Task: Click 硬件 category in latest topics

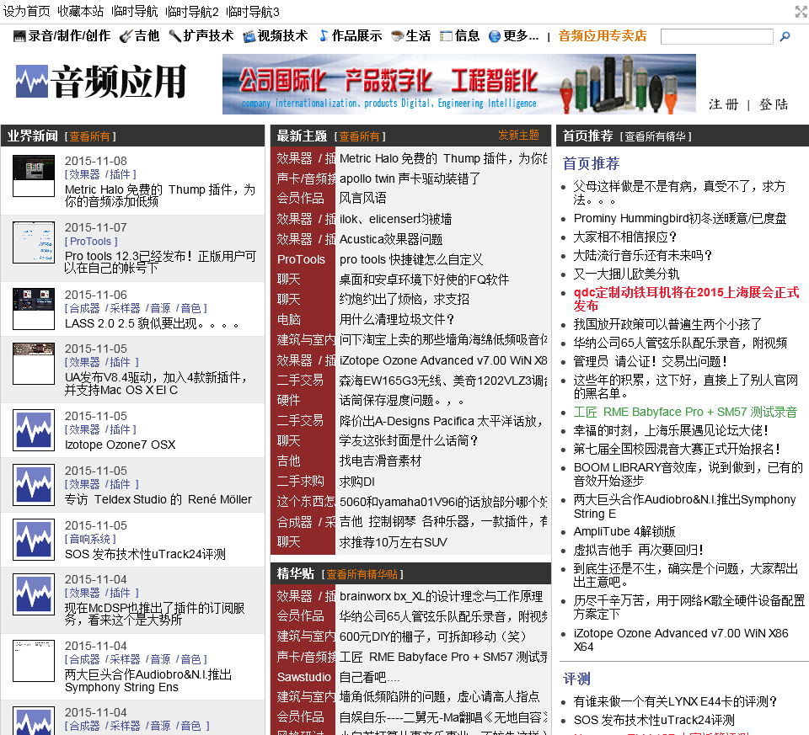Action: (288, 401)
